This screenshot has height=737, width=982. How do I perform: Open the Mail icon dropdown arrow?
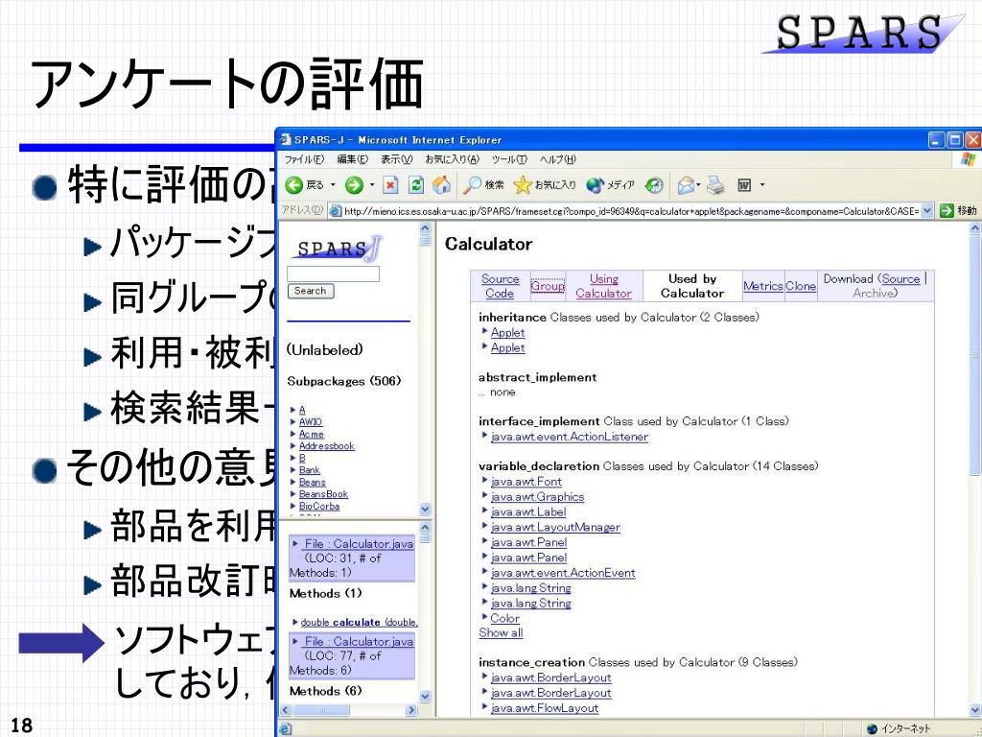(699, 185)
